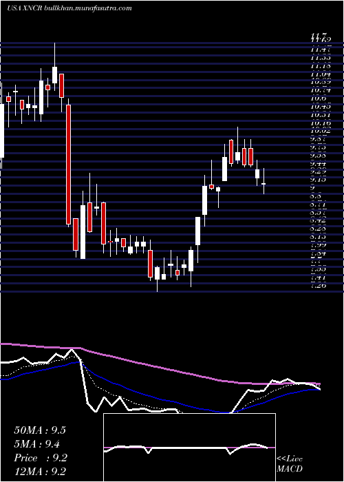Image resolution: width=344 pixels, height=482 pixels.
Task: Click the "<<Live MACD" label
Action: click(290, 464)
